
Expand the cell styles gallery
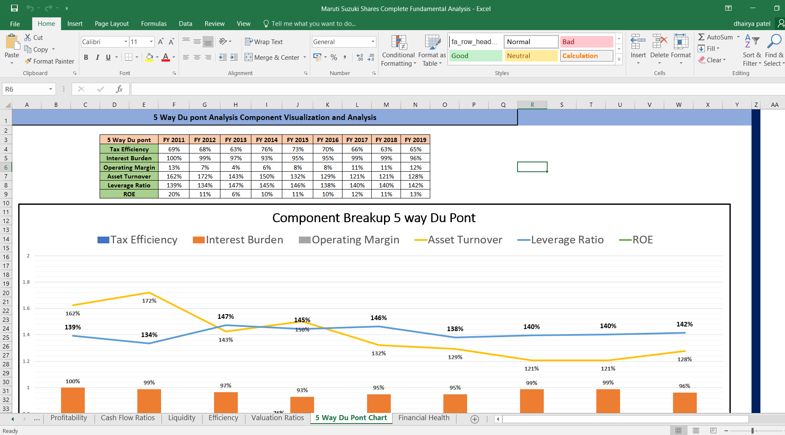(x=619, y=59)
